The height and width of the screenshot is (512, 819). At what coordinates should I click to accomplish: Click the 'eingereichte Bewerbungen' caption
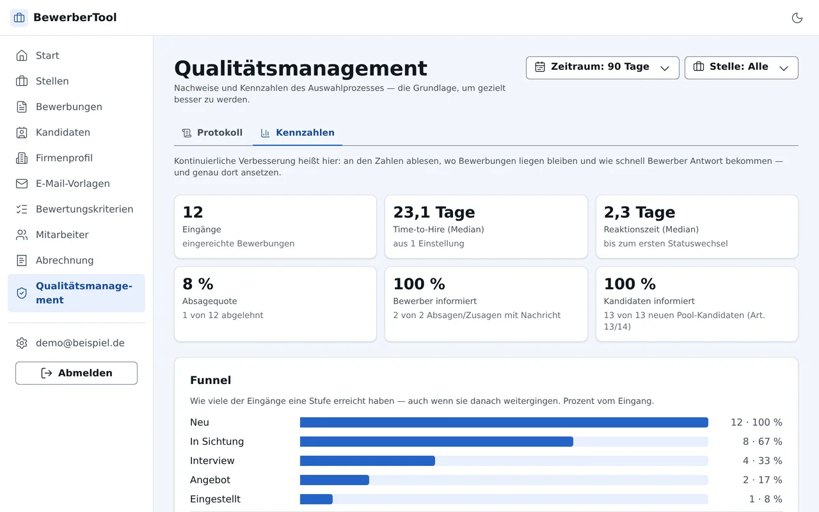click(239, 244)
